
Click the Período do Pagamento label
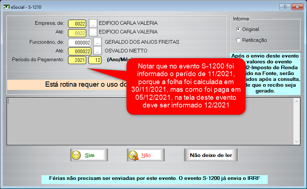(x=38, y=59)
